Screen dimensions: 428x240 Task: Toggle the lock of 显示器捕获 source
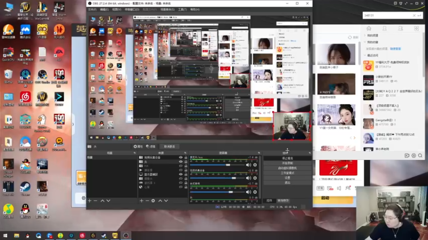(186, 174)
